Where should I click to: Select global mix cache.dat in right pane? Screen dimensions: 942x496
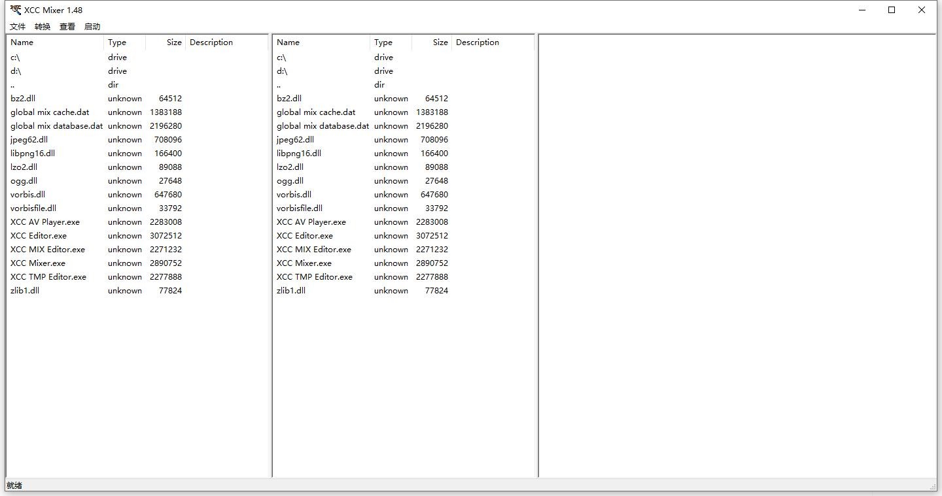pyautogui.click(x=316, y=112)
